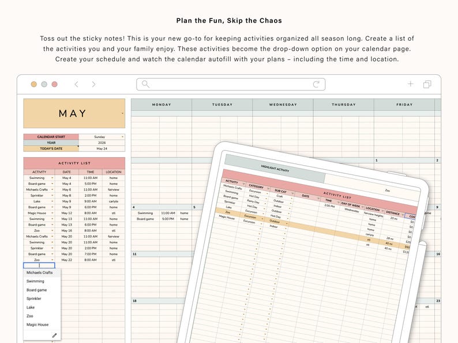
Task: Select Sprinkler in dropdown list
Action: tap(42, 299)
